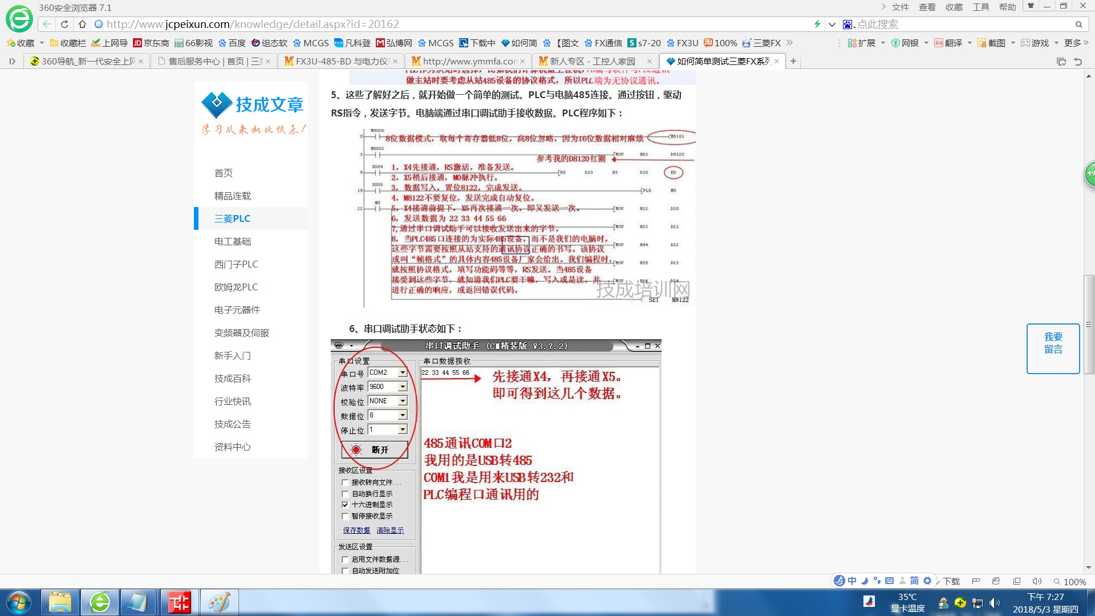Viewport: 1095px width, 616px height.
Task: Click the back navigation arrow
Action: point(47,24)
